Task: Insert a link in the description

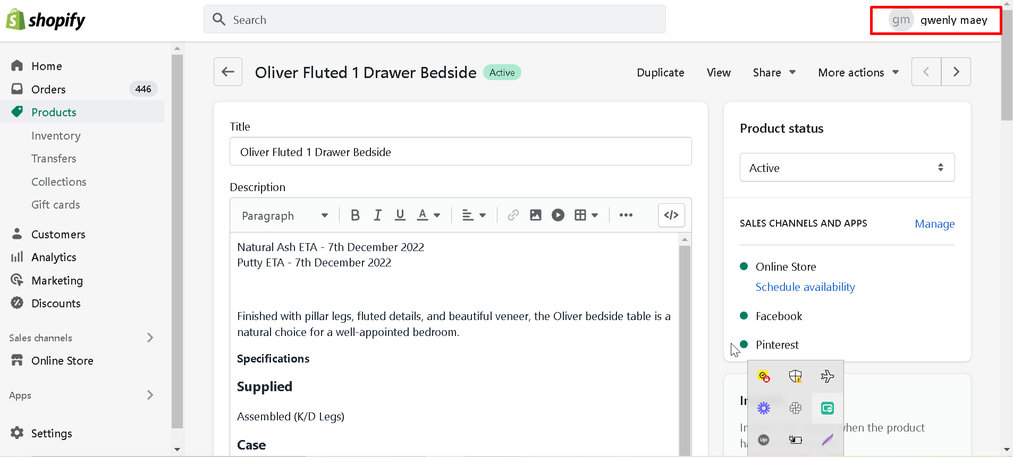Action: tap(513, 215)
